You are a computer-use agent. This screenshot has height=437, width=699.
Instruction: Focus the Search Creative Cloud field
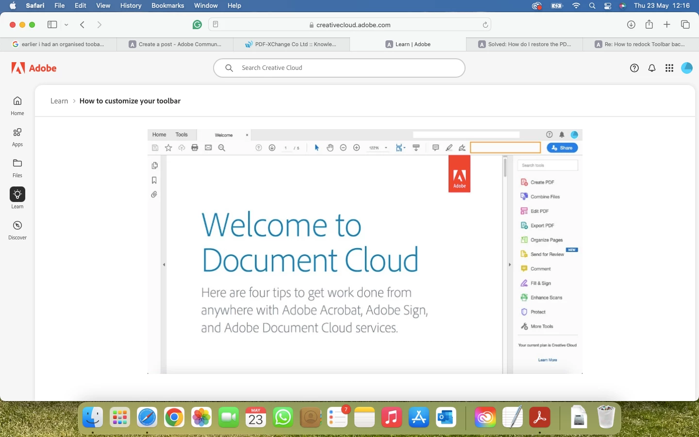[x=339, y=68]
